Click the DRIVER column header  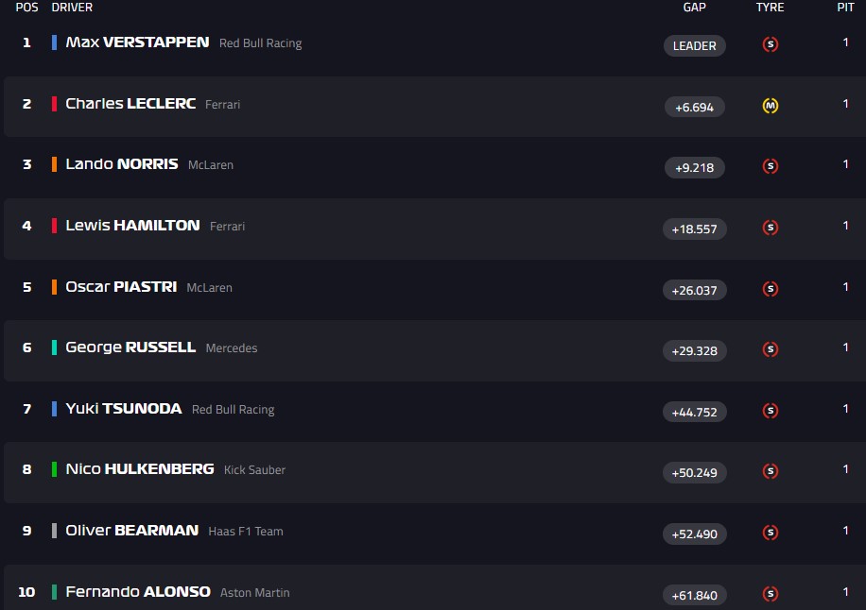point(72,8)
